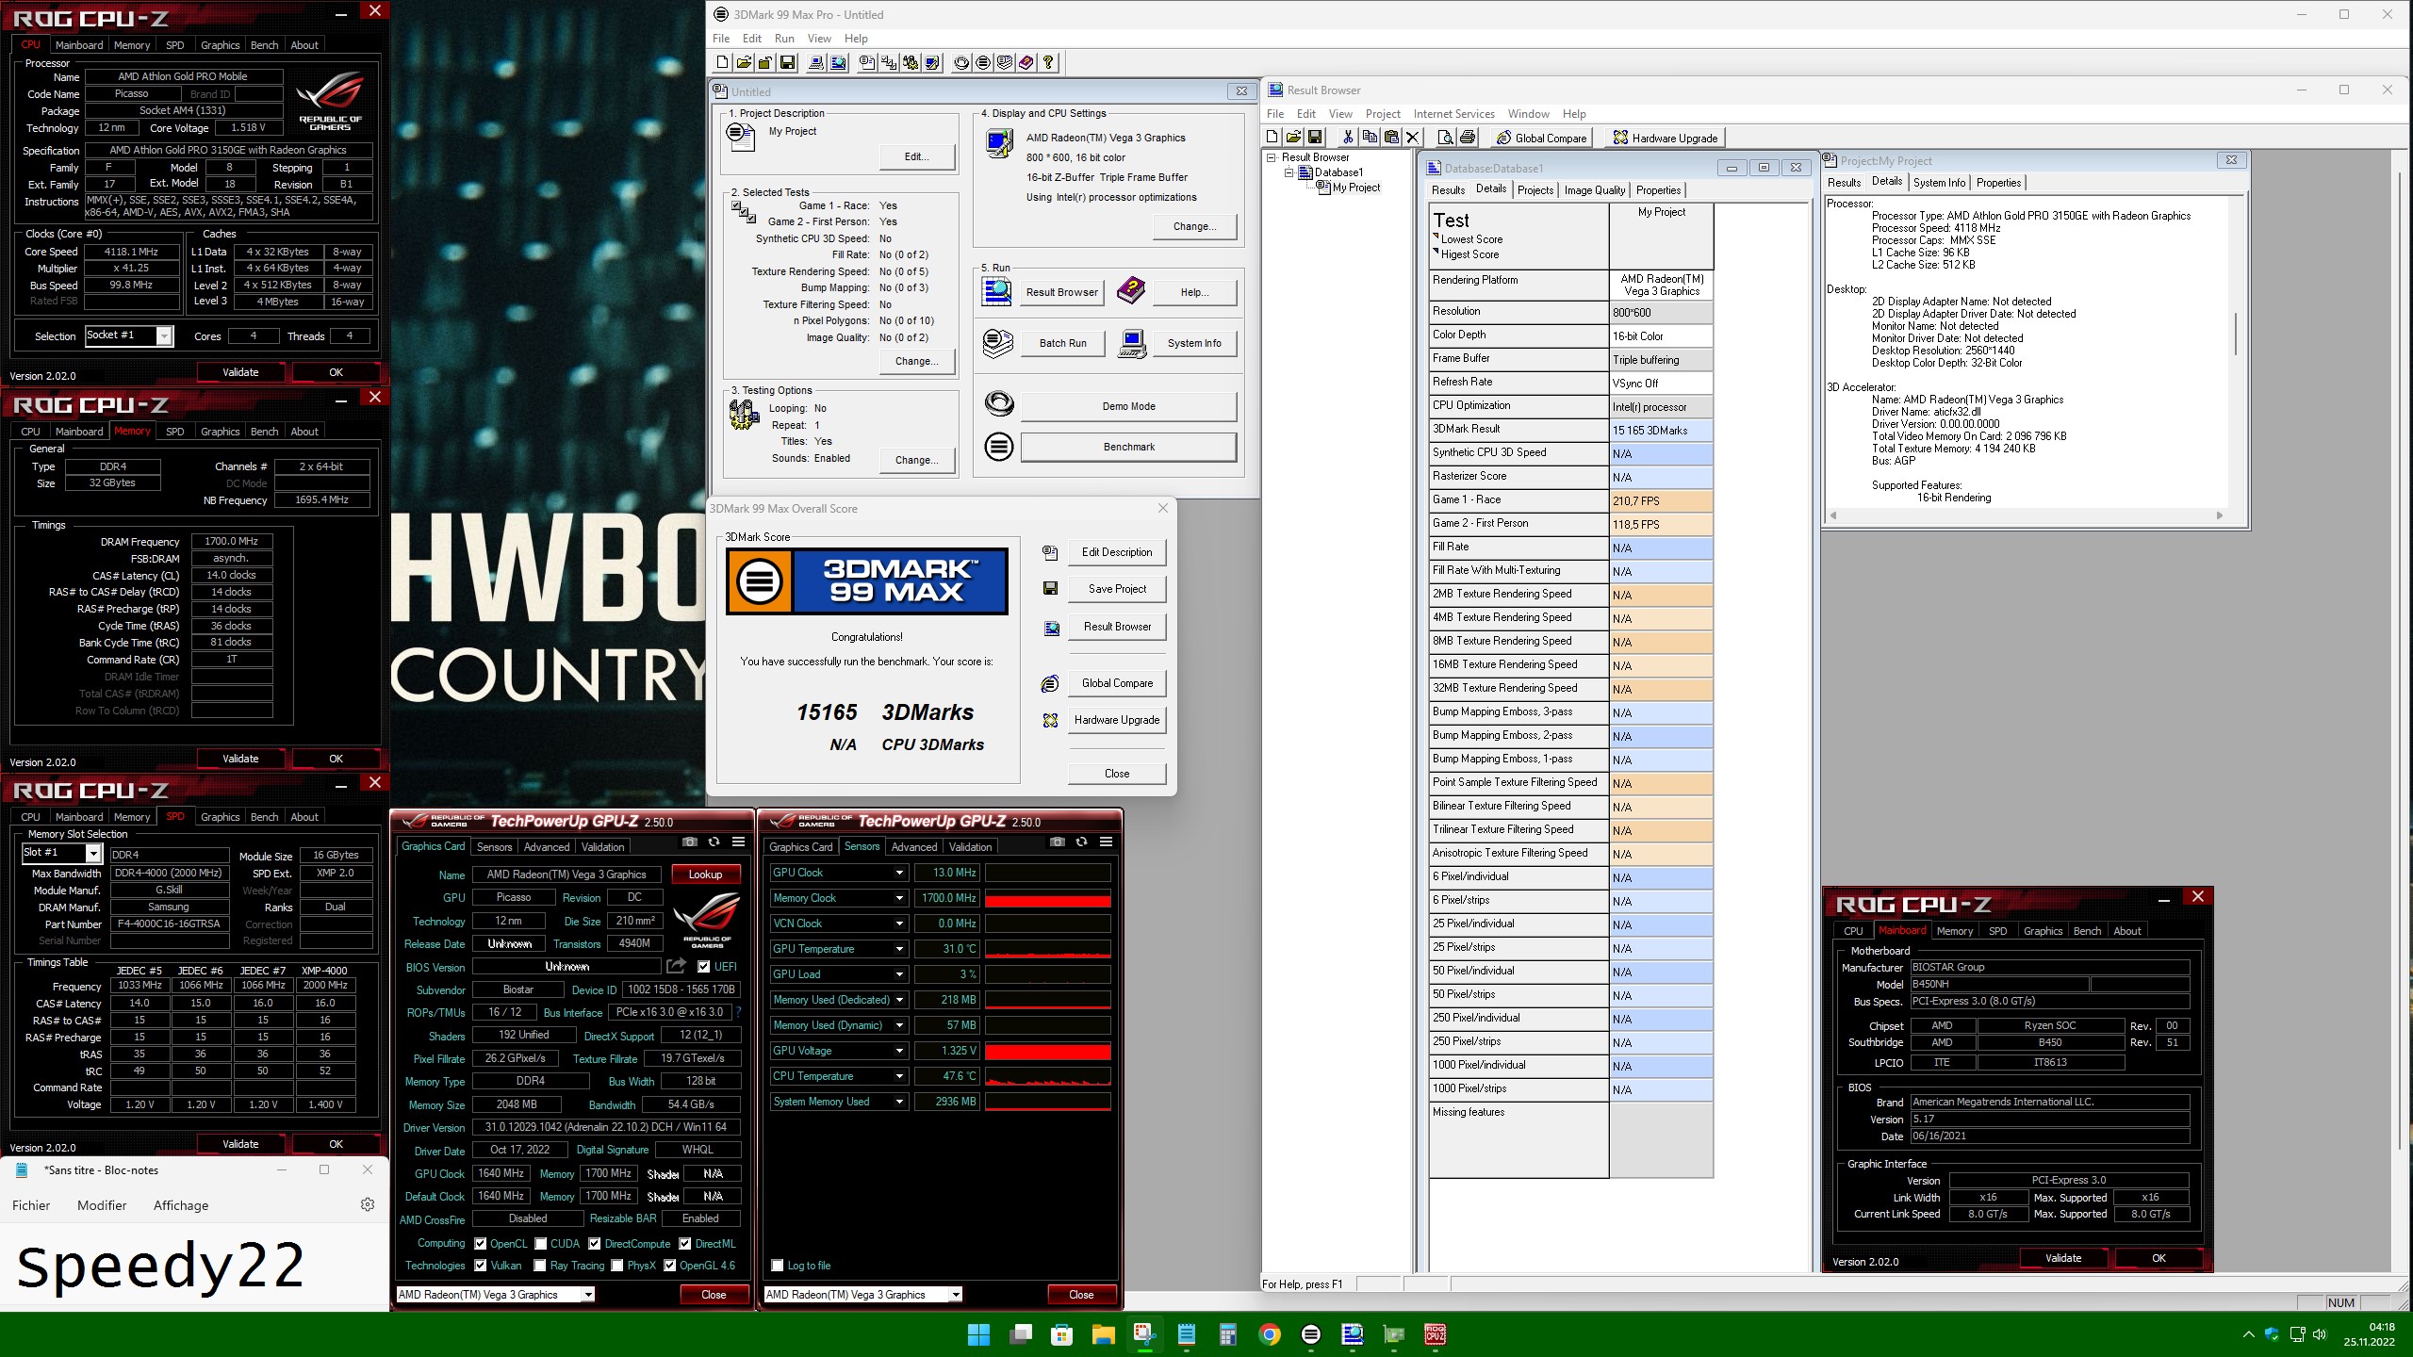The image size is (2413, 1357).
Task: Toggle the Ray Tracing checkbox in GPU-Z
Action: [540, 1266]
